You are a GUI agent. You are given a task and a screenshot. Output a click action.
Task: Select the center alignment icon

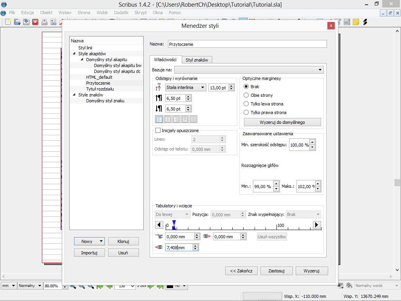(x=168, y=120)
